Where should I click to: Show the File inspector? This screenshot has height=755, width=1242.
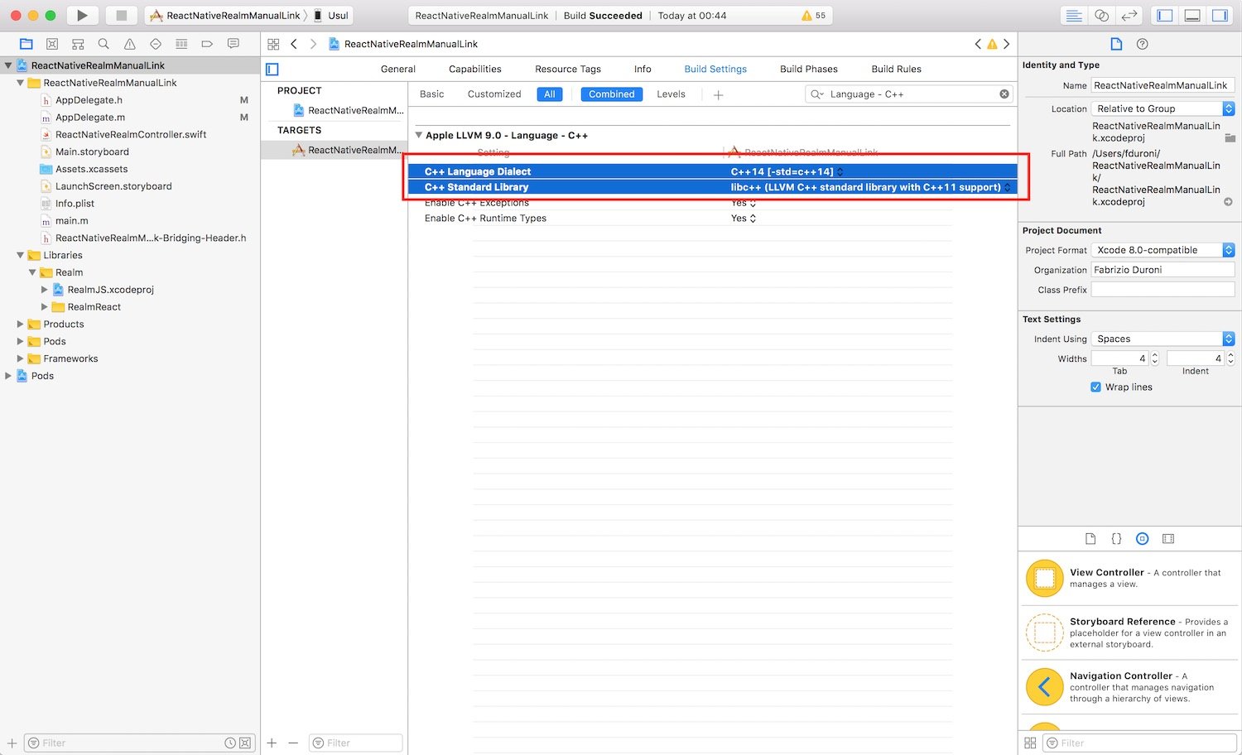[x=1116, y=44]
